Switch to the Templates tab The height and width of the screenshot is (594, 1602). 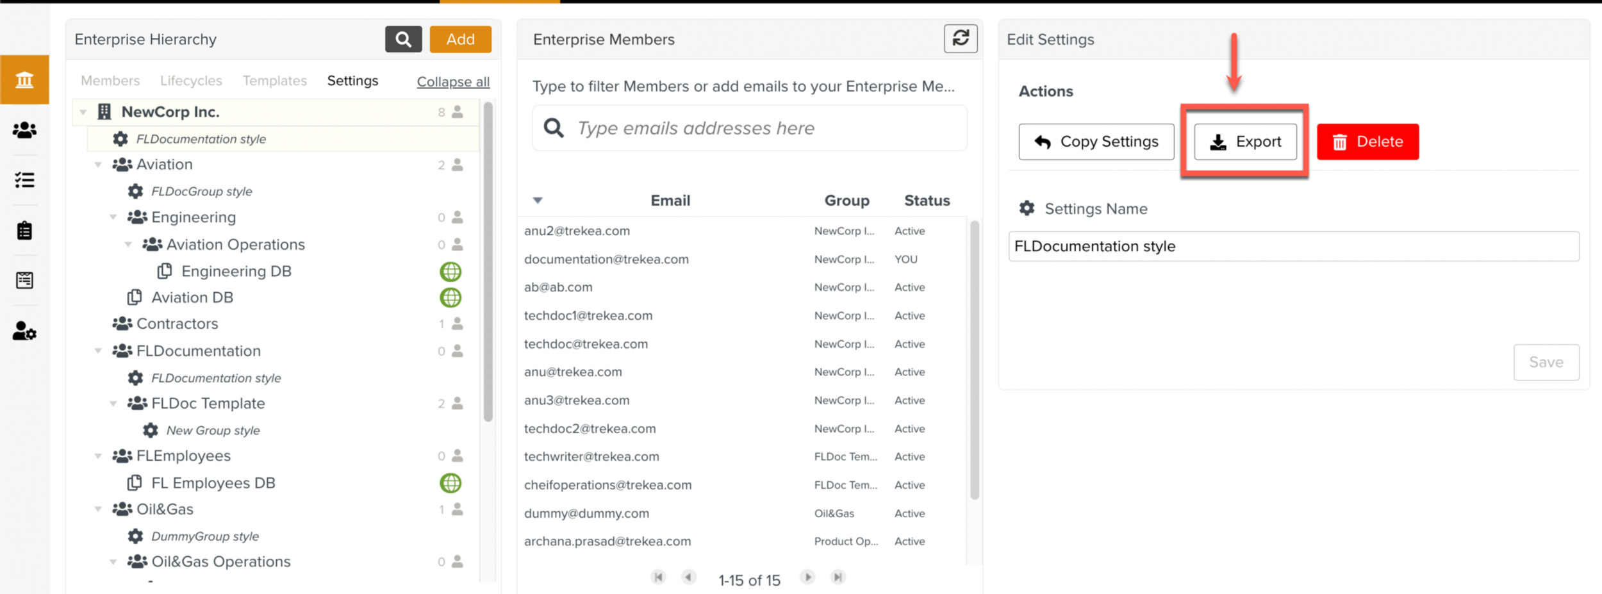(274, 81)
